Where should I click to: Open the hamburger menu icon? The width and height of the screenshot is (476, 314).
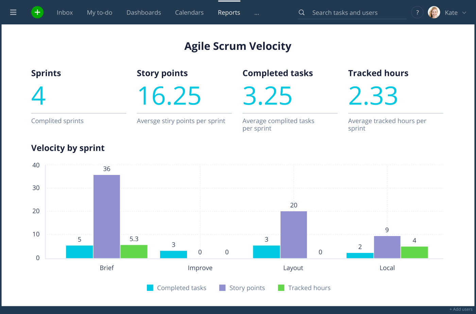13,13
